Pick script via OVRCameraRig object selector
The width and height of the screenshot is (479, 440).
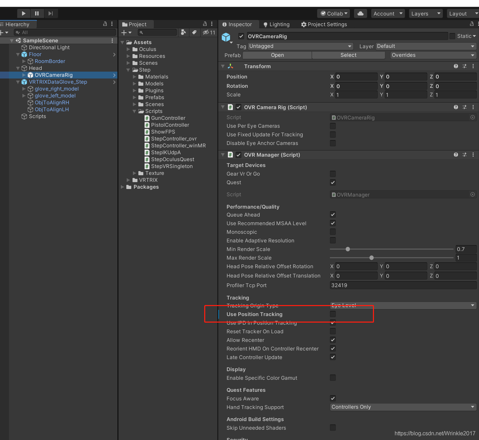pyautogui.click(x=472, y=117)
